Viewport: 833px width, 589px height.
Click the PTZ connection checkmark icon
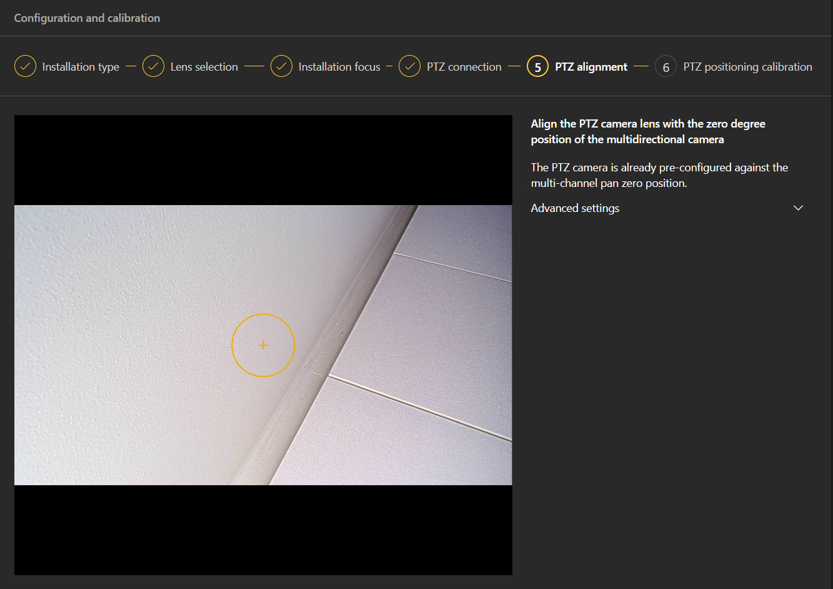click(409, 66)
